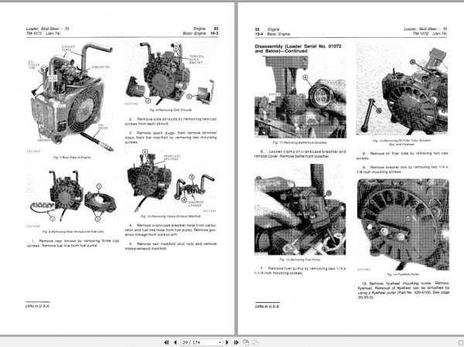Click the go forward view icon
Screen dimensions: 464x347
tap(255, 342)
